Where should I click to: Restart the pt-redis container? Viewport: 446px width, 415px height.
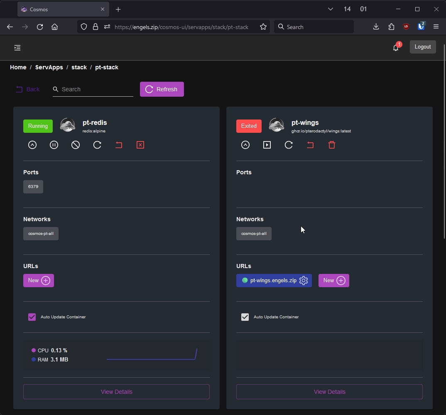(x=97, y=145)
